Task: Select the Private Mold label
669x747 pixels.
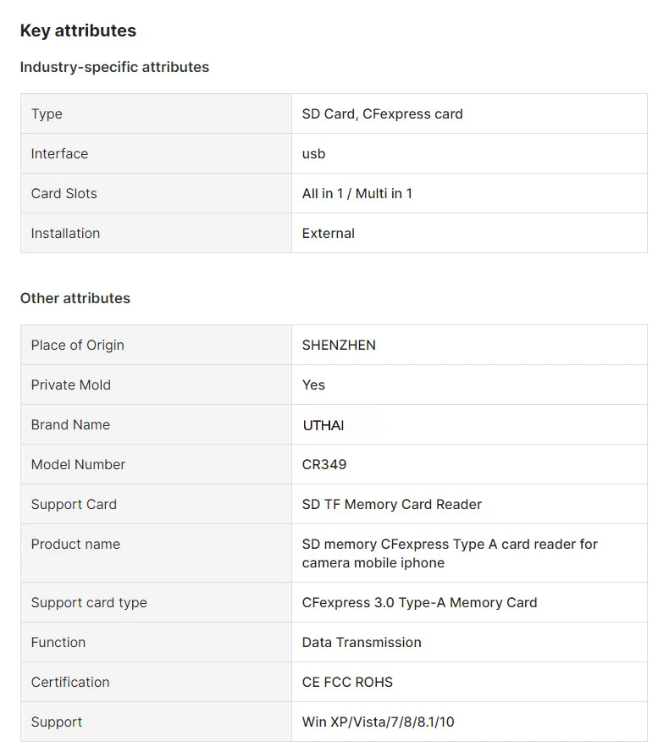Action: [x=71, y=385]
